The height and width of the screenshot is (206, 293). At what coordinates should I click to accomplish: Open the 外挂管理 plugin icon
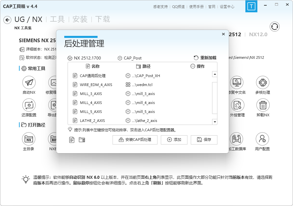click(237, 105)
